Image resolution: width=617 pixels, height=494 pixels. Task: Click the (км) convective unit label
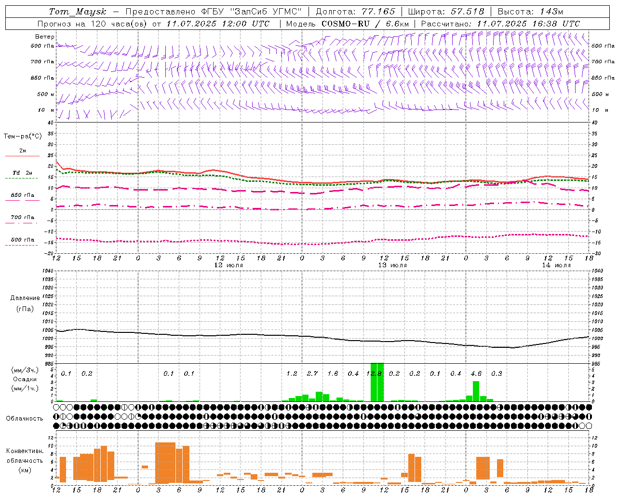25,470
